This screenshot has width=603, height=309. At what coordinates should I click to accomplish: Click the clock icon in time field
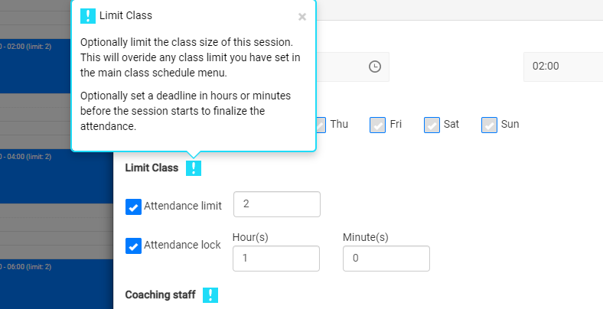coord(375,67)
